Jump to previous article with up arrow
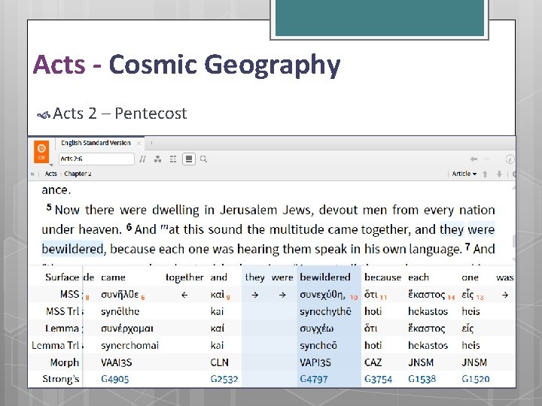 point(485,174)
